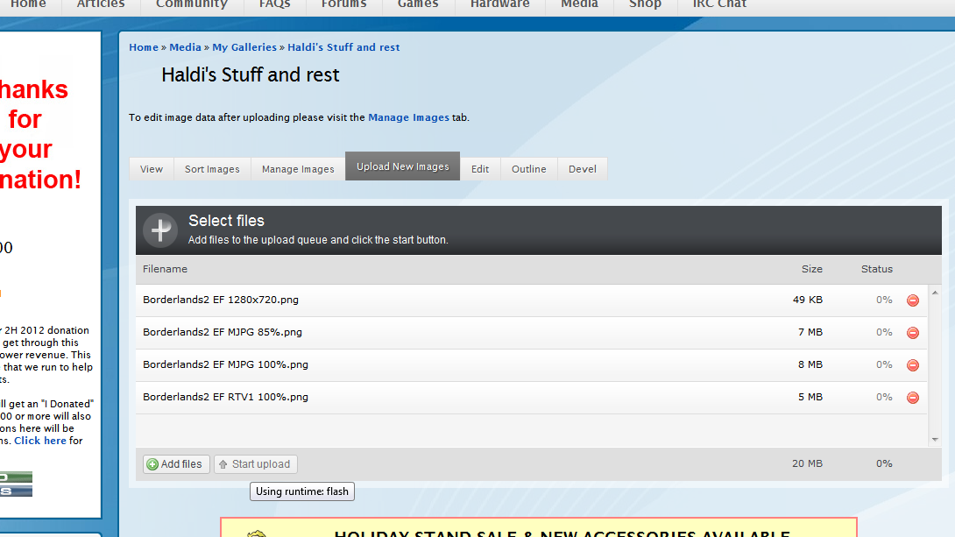
Task: Open the Forums navigation item
Action: pos(344,4)
